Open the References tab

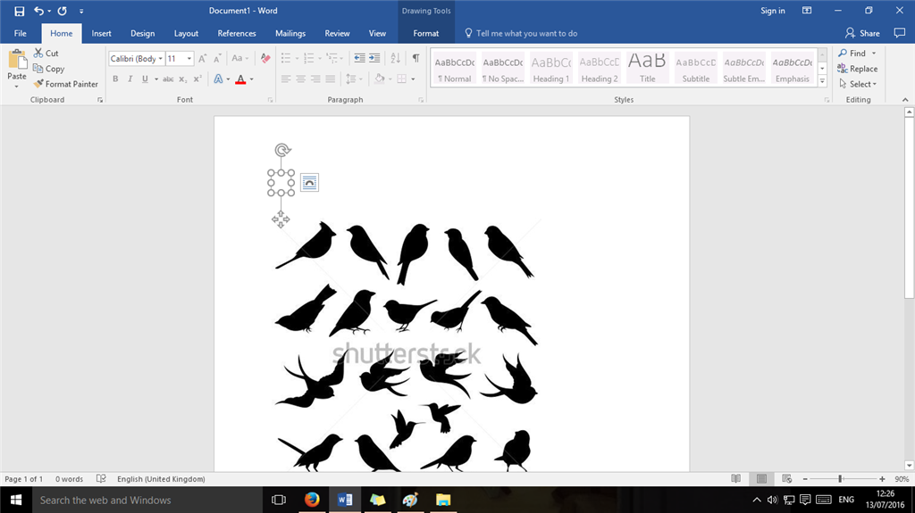[236, 33]
